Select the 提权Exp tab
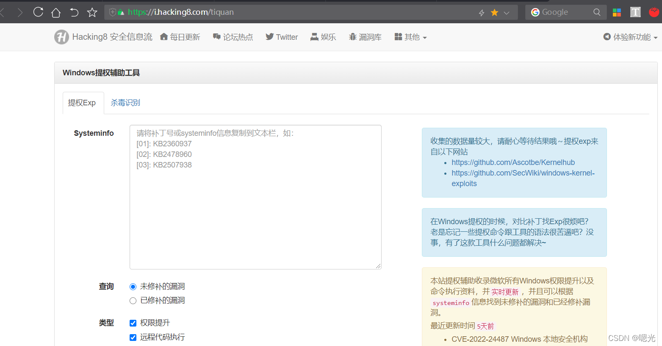Image resolution: width=662 pixels, height=346 pixels. pos(83,103)
